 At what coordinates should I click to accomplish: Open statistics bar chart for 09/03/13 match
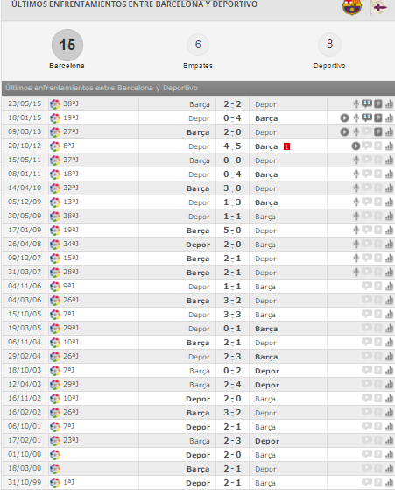[389, 131]
